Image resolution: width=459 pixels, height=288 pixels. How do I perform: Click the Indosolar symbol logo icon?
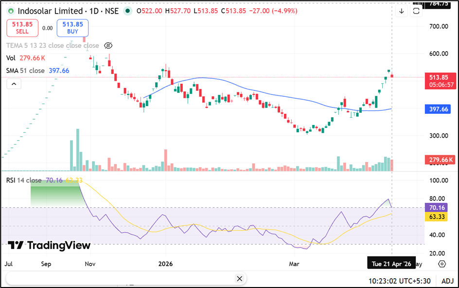pyautogui.click(x=11, y=11)
